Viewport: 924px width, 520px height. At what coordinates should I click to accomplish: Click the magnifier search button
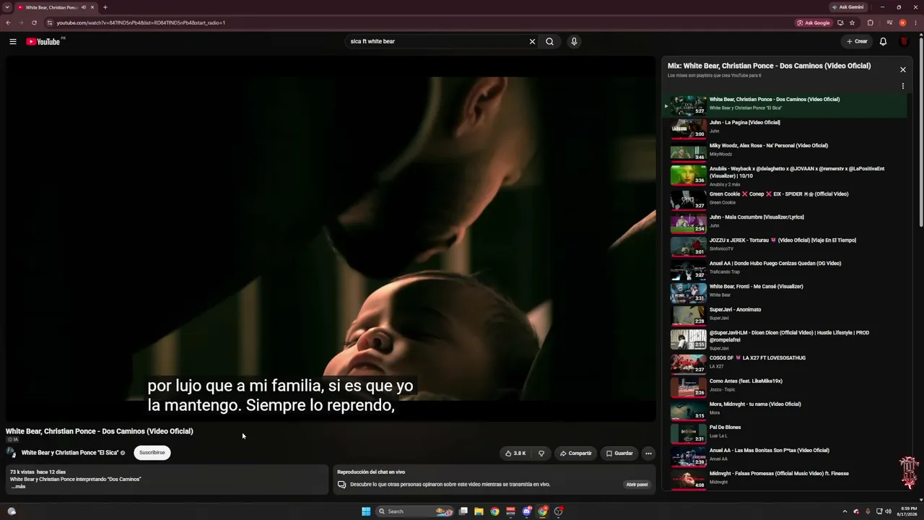pyautogui.click(x=550, y=42)
